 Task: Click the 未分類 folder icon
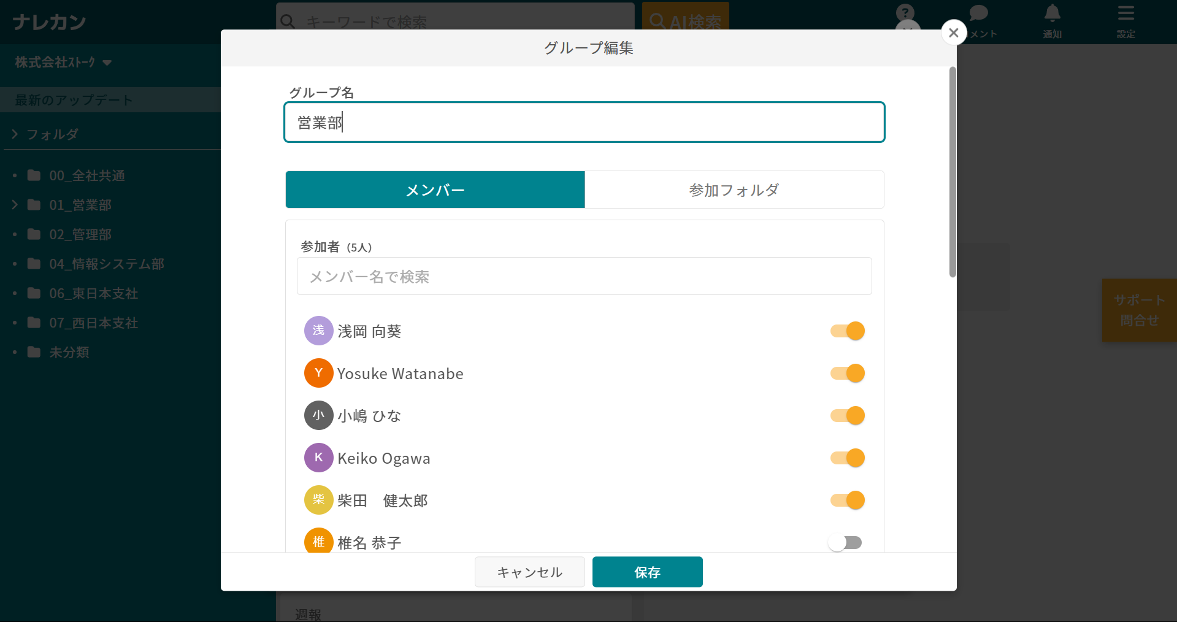point(34,352)
